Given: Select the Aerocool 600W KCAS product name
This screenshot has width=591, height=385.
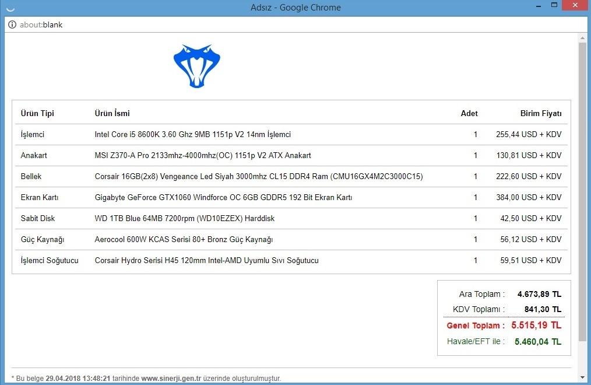Looking at the screenshot, I should tap(184, 239).
